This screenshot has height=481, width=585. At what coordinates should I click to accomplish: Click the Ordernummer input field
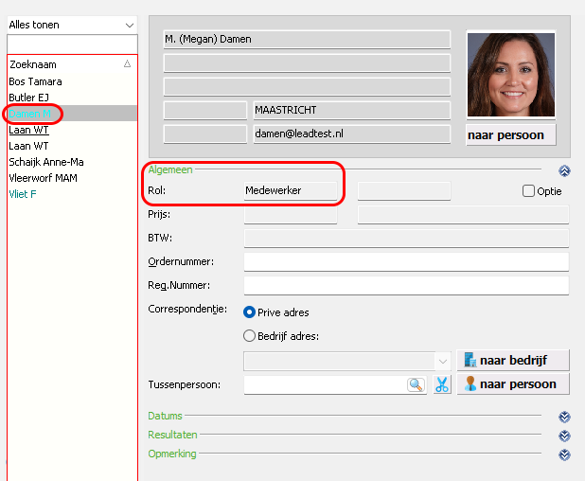(x=406, y=261)
